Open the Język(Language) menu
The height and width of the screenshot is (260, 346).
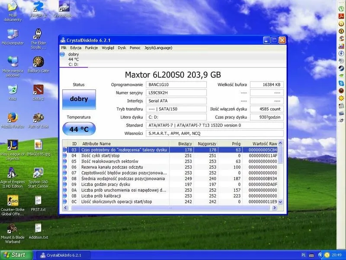pyautogui.click(x=158, y=48)
